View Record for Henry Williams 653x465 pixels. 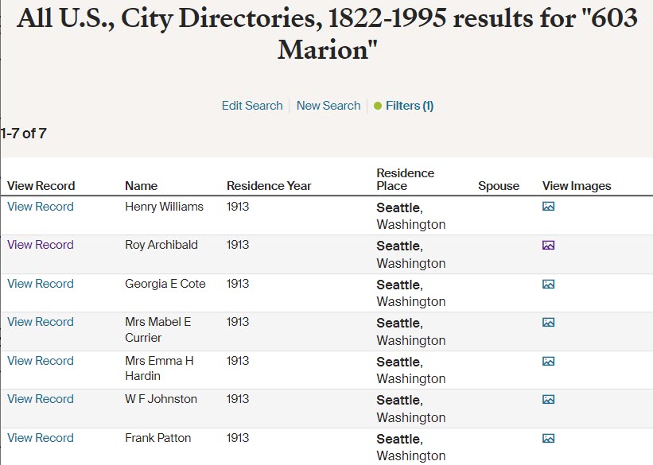[41, 207]
